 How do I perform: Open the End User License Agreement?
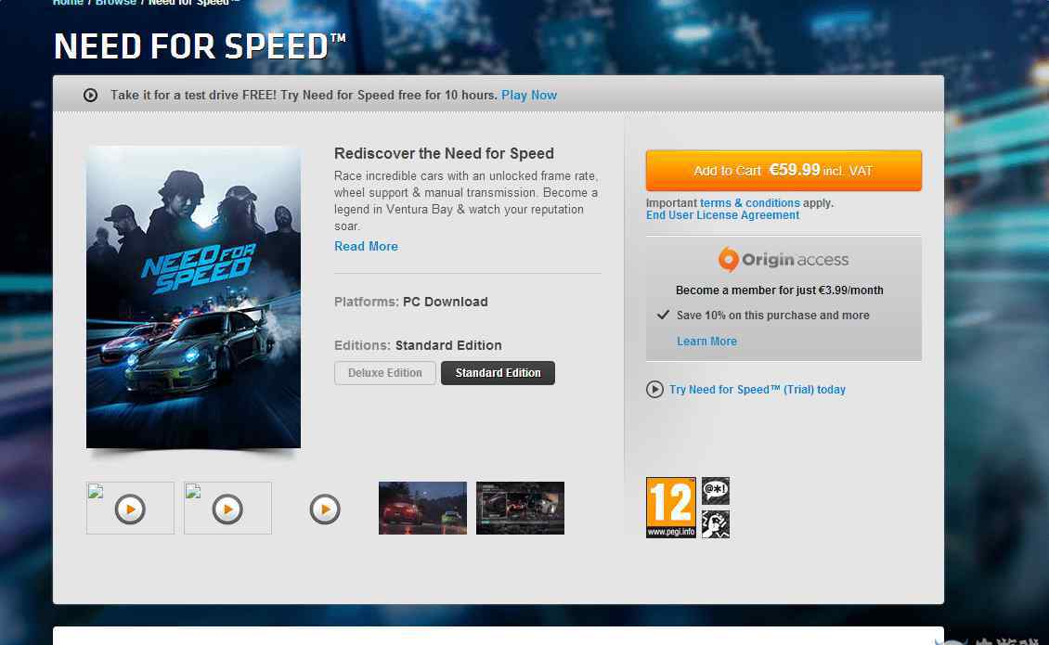(x=722, y=214)
